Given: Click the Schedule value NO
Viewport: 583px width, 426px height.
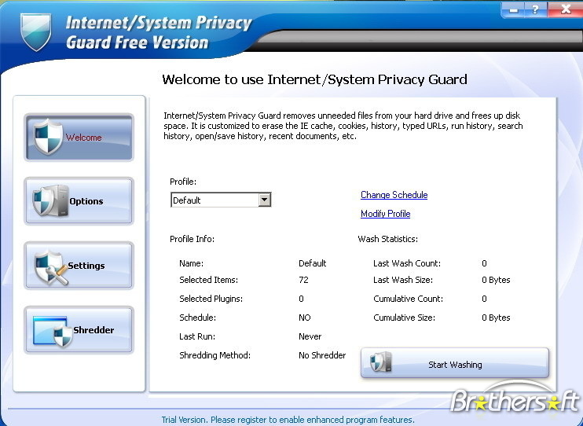Looking at the screenshot, I should [x=305, y=318].
